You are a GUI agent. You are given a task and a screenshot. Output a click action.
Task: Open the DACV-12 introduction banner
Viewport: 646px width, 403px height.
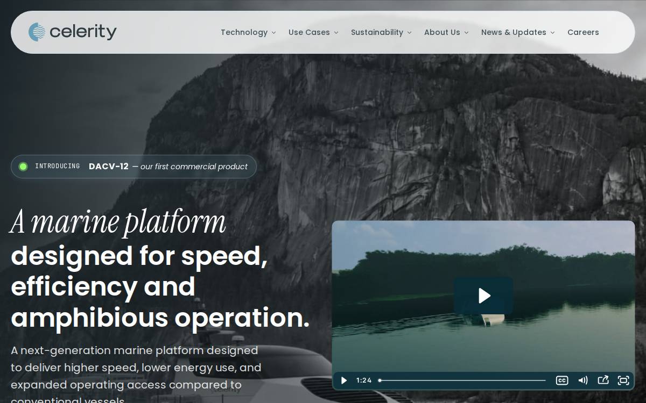(x=134, y=167)
